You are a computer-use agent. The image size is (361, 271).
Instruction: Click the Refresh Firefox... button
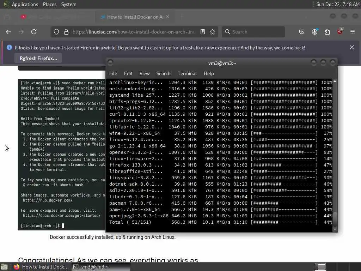pyautogui.click(x=38, y=58)
